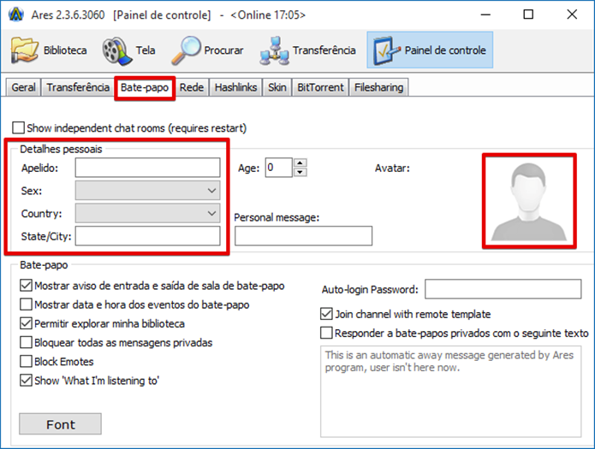Image resolution: width=595 pixels, height=449 pixels.
Task: Open the Procurar magnifier icon
Action: (x=186, y=50)
